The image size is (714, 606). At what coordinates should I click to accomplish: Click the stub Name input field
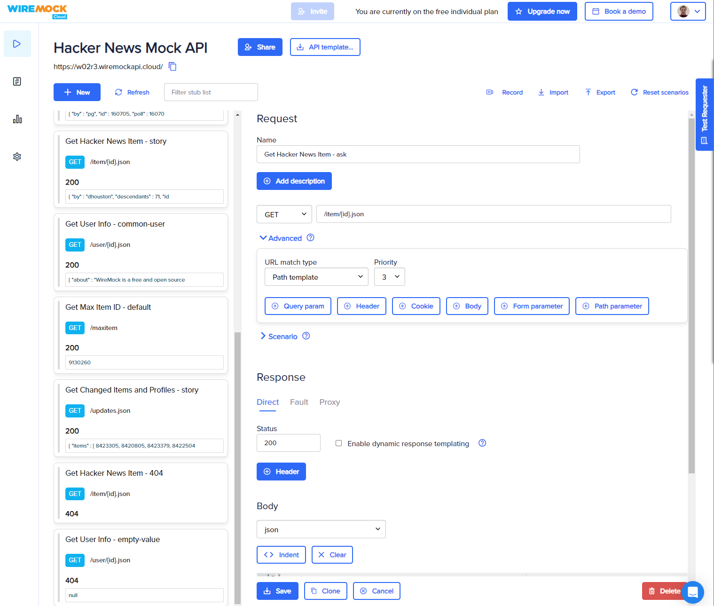pyautogui.click(x=418, y=154)
